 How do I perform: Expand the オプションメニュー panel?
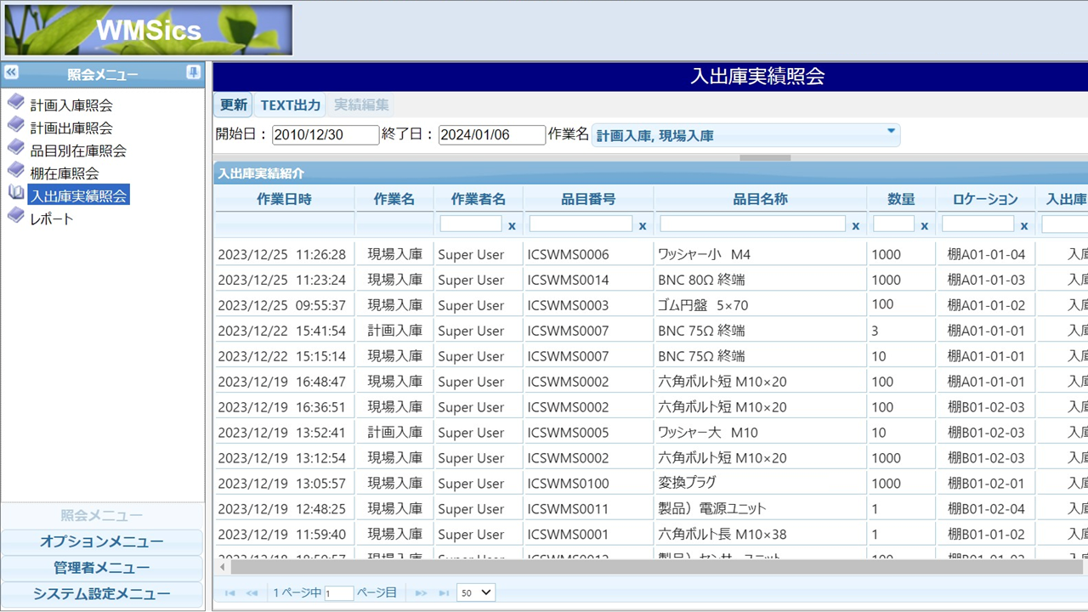[x=102, y=542]
